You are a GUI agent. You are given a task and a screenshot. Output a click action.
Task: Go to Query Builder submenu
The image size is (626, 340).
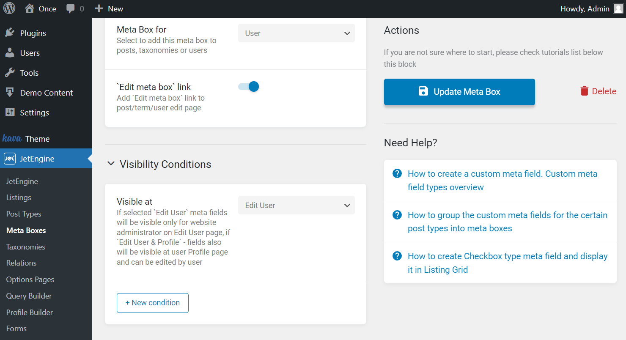coord(29,296)
